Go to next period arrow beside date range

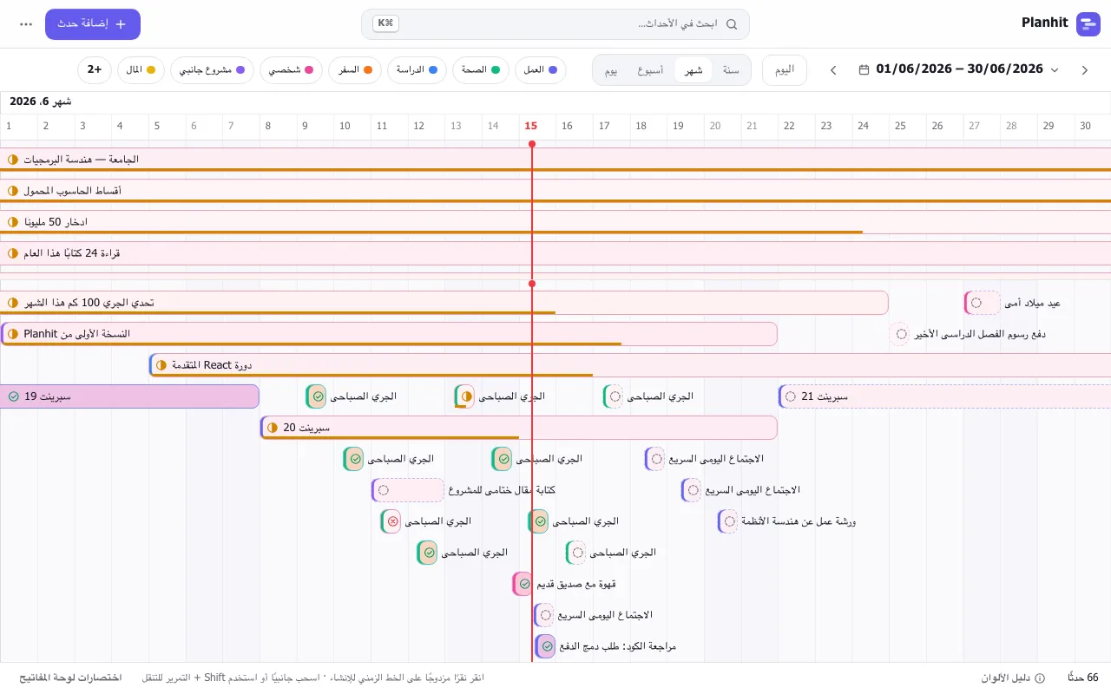(x=1084, y=70)
